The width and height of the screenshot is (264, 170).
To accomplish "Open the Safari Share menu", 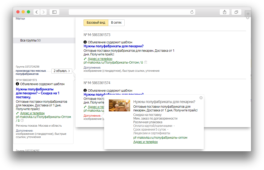I will click(x=224, y=12).
